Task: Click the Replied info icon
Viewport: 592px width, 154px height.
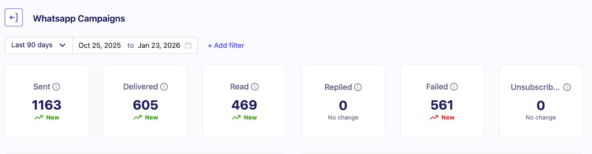Action: tap(358, 87)
